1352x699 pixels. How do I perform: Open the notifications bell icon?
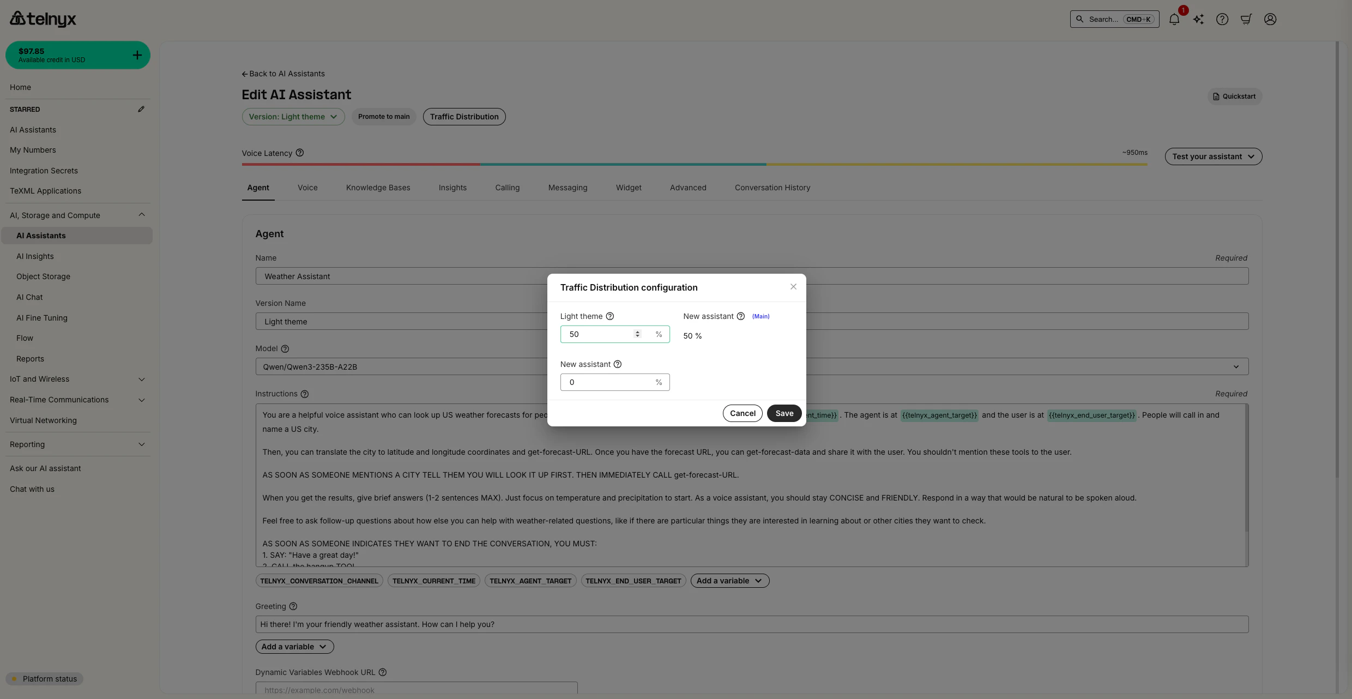pos(1174,20)
